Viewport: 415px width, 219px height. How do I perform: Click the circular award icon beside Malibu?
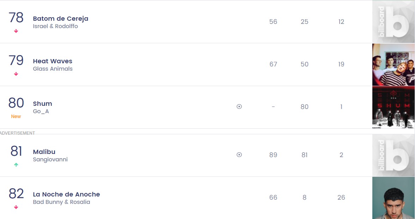pos(239,155)
